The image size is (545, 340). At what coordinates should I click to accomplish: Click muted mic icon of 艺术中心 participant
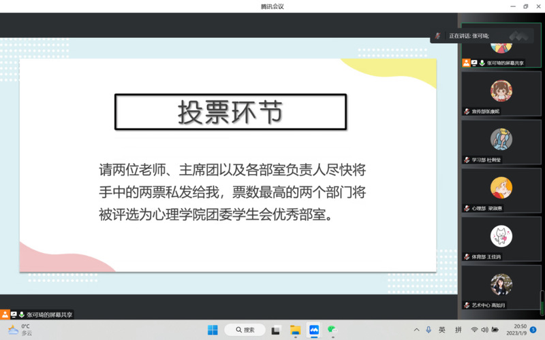point(467,305)
